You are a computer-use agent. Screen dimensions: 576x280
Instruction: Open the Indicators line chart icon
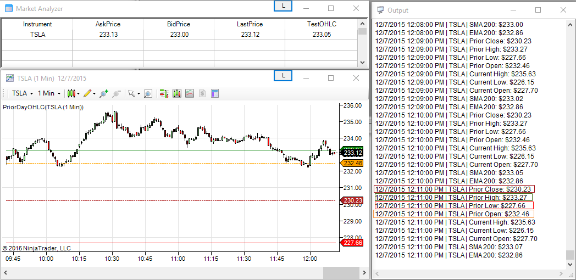pyautogui.click(x=190, y=93)
